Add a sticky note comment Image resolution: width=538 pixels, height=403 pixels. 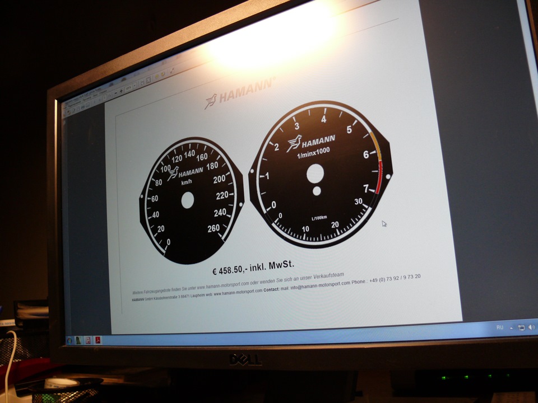point(157,76)
